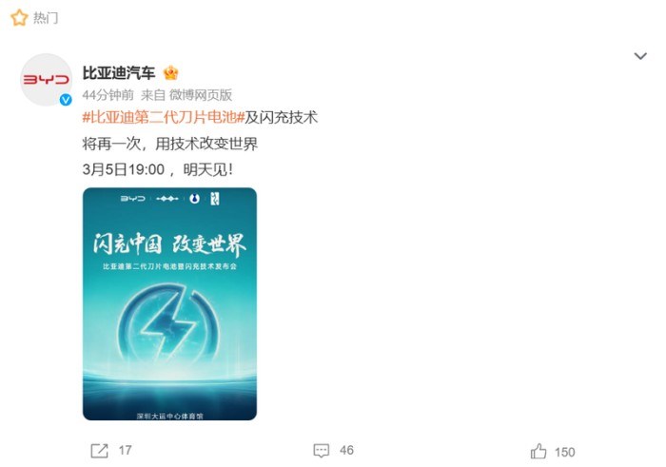Click the like count 150

pyautogui.click(x=565, y=452)
